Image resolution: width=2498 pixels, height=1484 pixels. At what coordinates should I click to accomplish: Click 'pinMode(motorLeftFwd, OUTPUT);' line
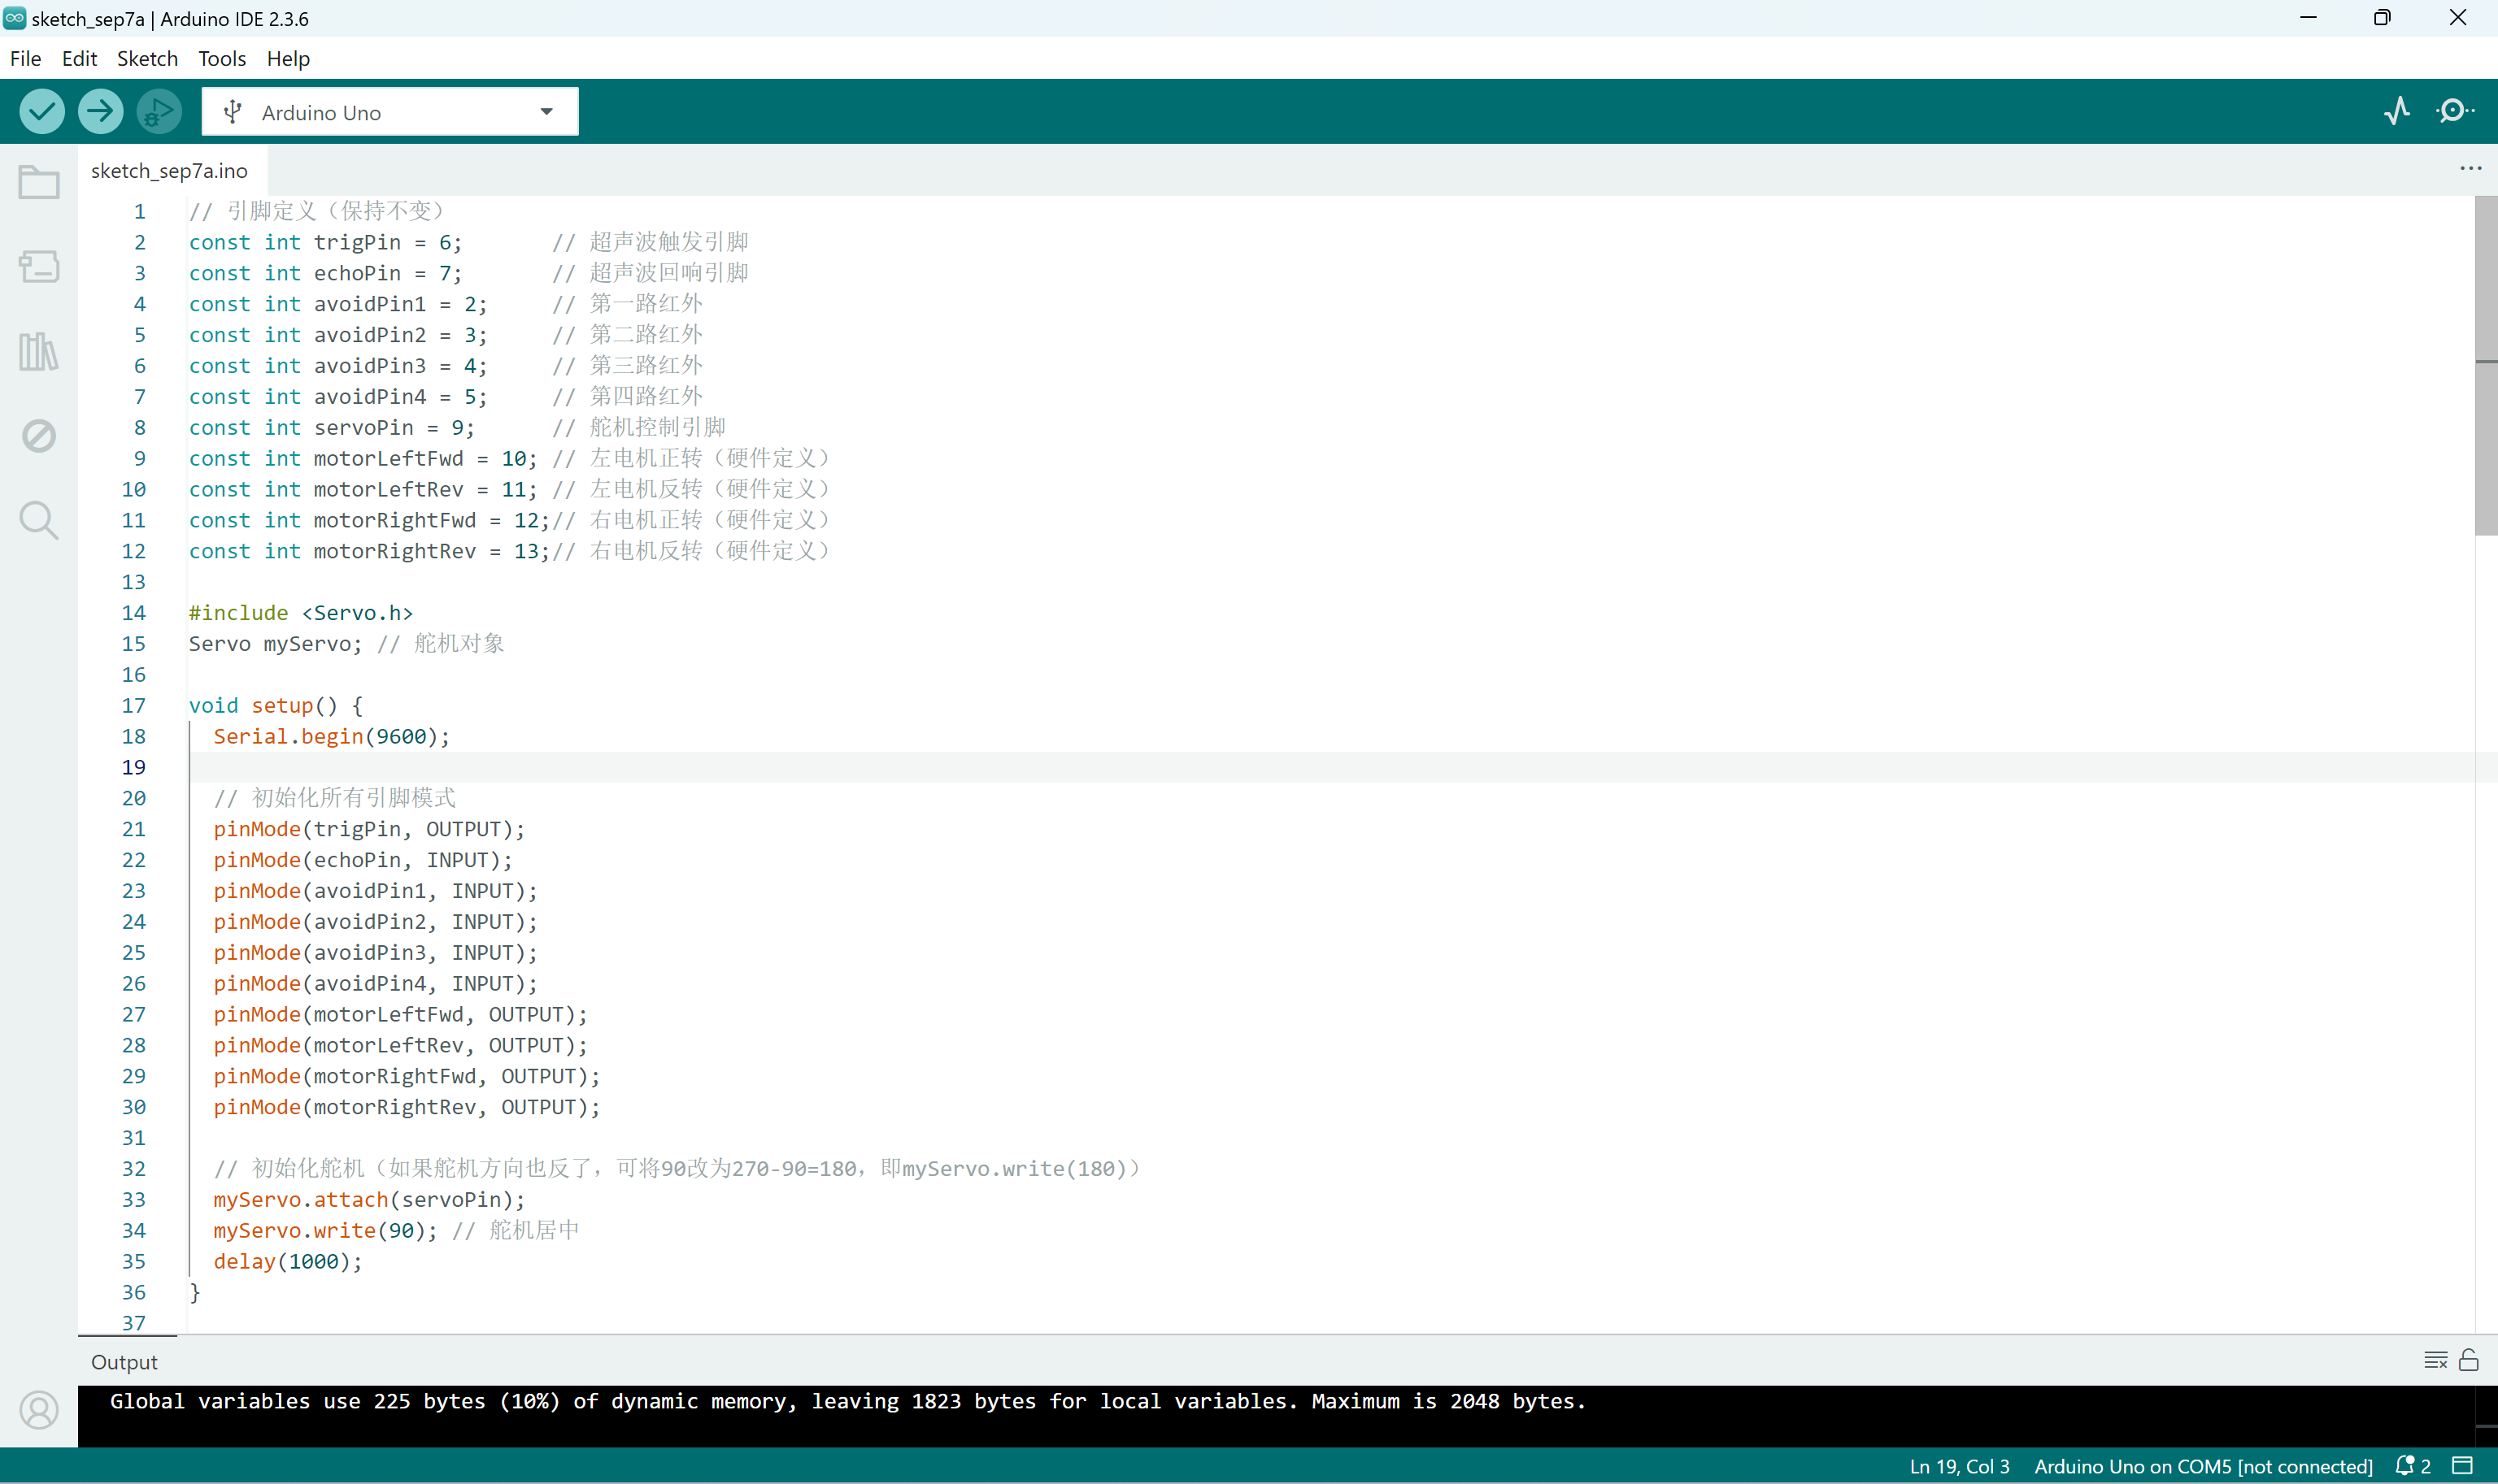pos(400,1014)
